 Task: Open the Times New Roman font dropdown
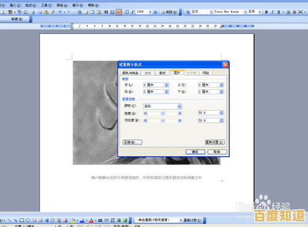tap(245, 12)
